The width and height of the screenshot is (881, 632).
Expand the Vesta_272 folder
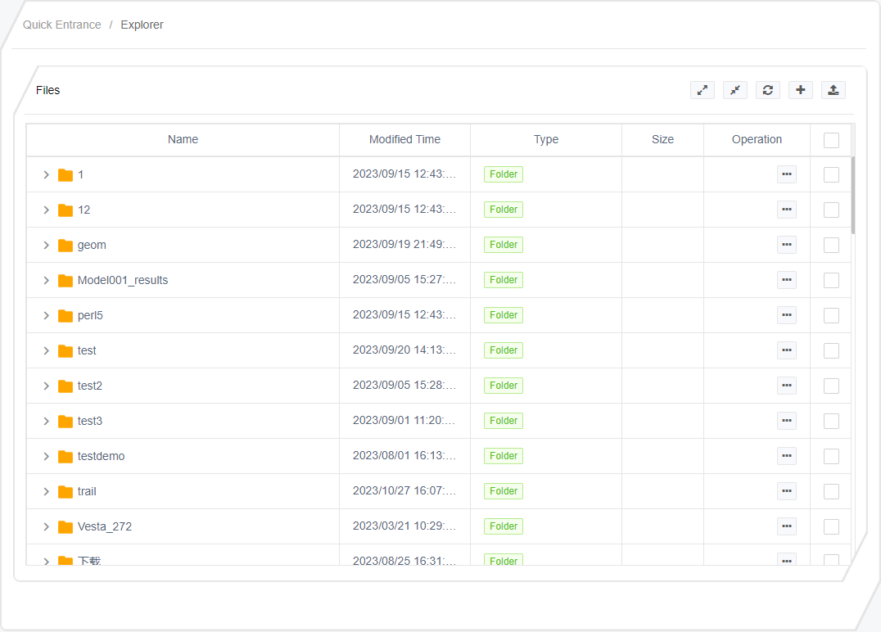point(46,527)
